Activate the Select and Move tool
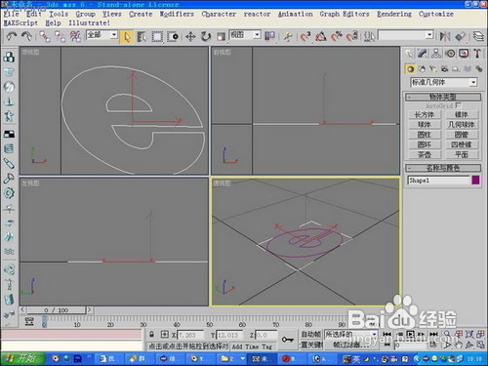 click(x=190, y=36)
